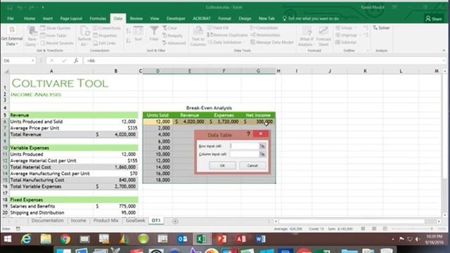Click Text to Columns
Viewport: 450px width, 253px height.
(198, 37)
